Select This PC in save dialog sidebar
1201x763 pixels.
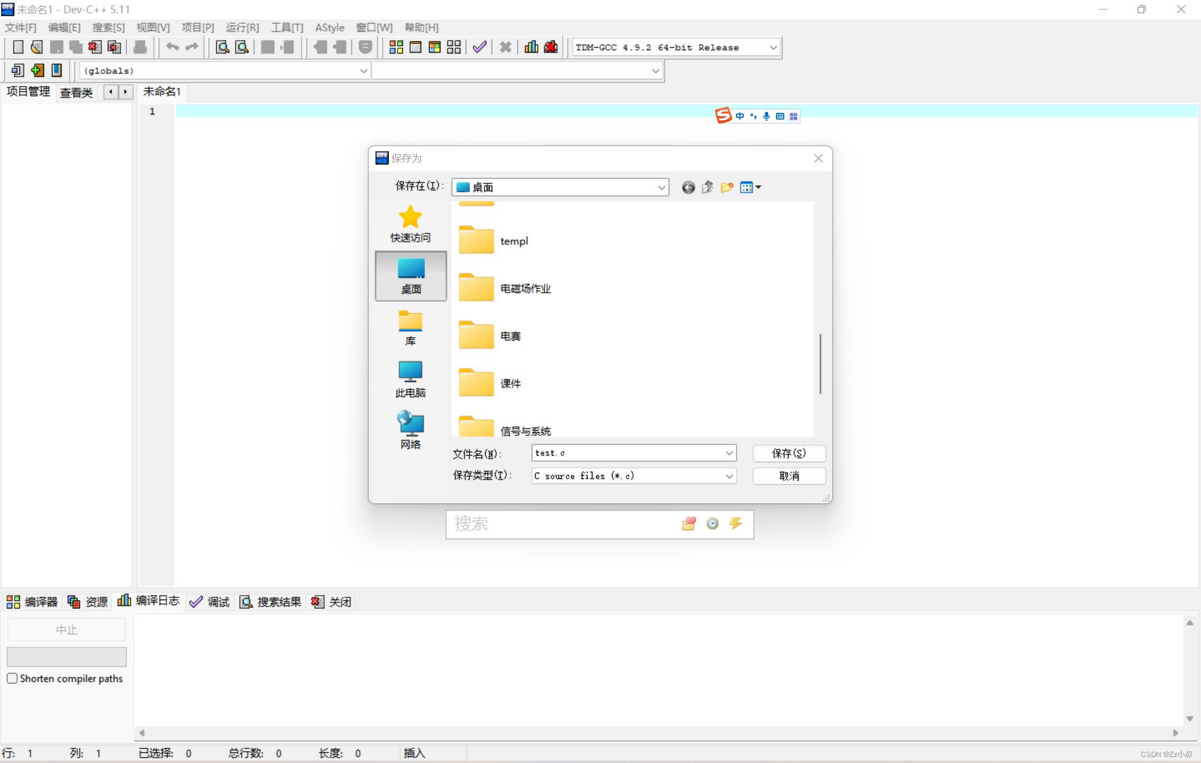(x=411, y=379)
